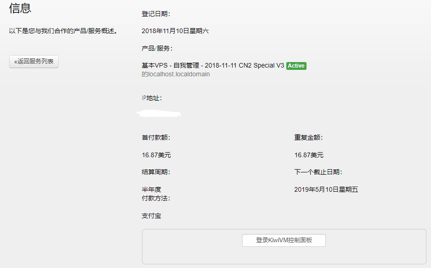Viewport: 431px width, 268px height.
Task: Open the 登录KiwiVM控制面板 button
Action: tap(283, 240)
